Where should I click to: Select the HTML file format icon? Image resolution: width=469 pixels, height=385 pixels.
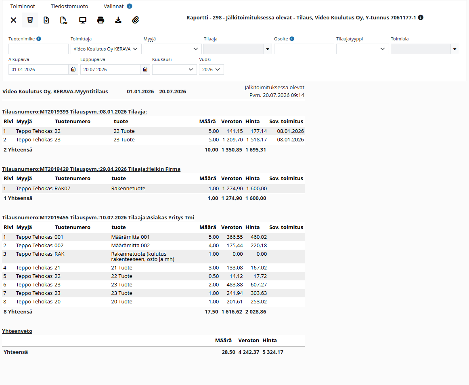click(30, 20)
